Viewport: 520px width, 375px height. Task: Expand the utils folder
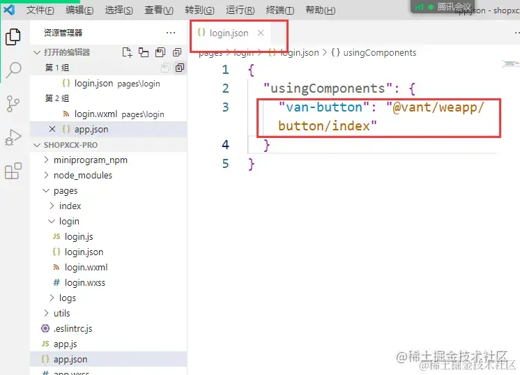pyautogui.click(x=47, y=314)
